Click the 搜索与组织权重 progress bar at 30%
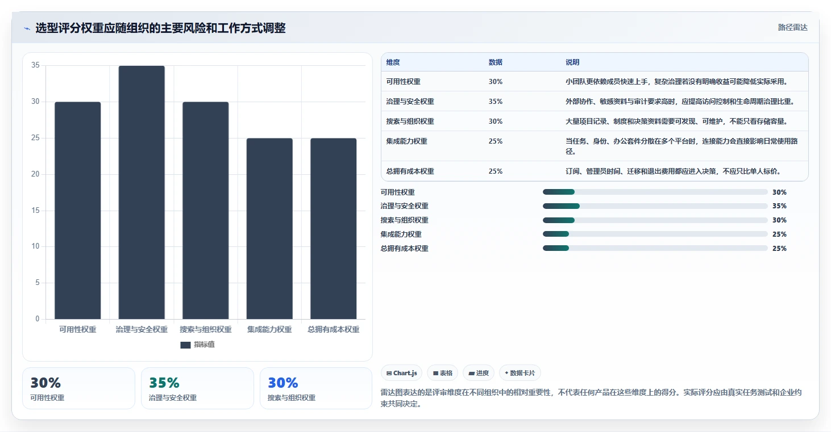Screen dimensions: 831x432 coord(655,220)
